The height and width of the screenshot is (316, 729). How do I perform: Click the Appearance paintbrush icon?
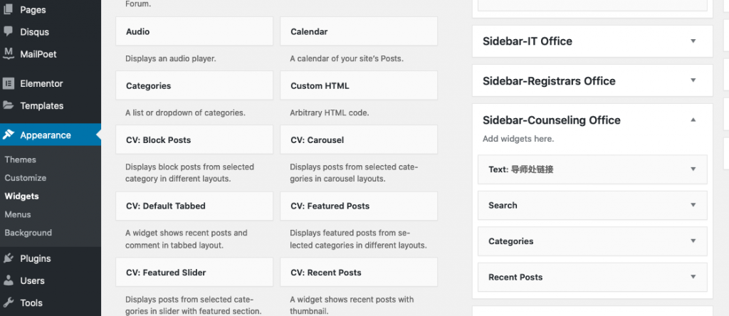pos(9,135)
